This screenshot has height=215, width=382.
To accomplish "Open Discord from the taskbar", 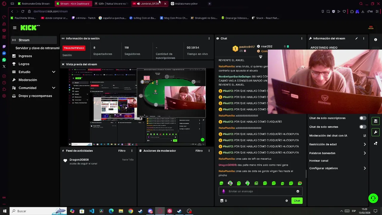I will point(150,211).
